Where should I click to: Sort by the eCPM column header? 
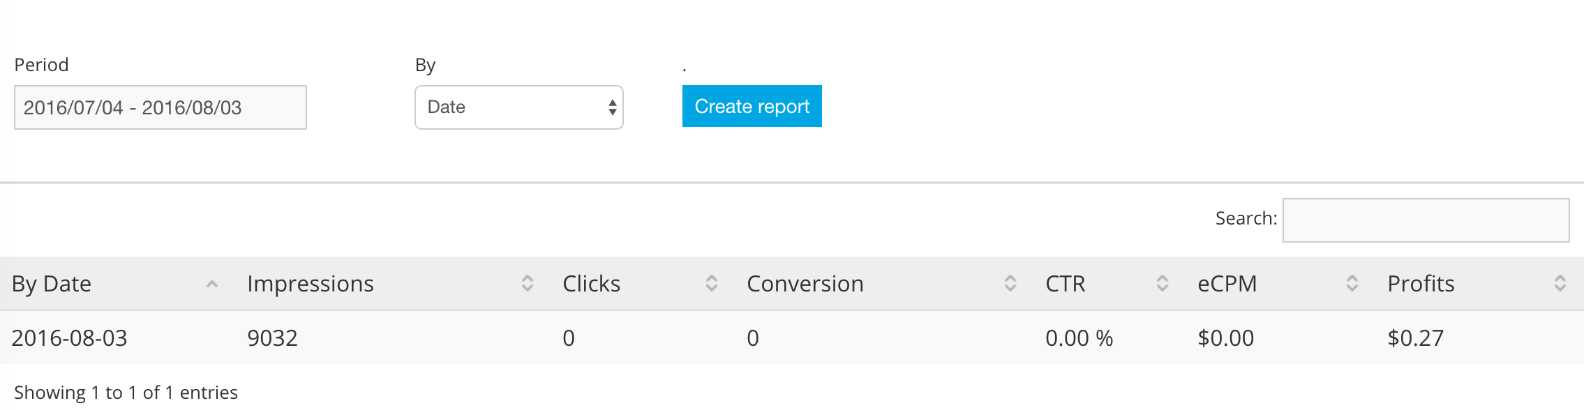(1227, 284)
